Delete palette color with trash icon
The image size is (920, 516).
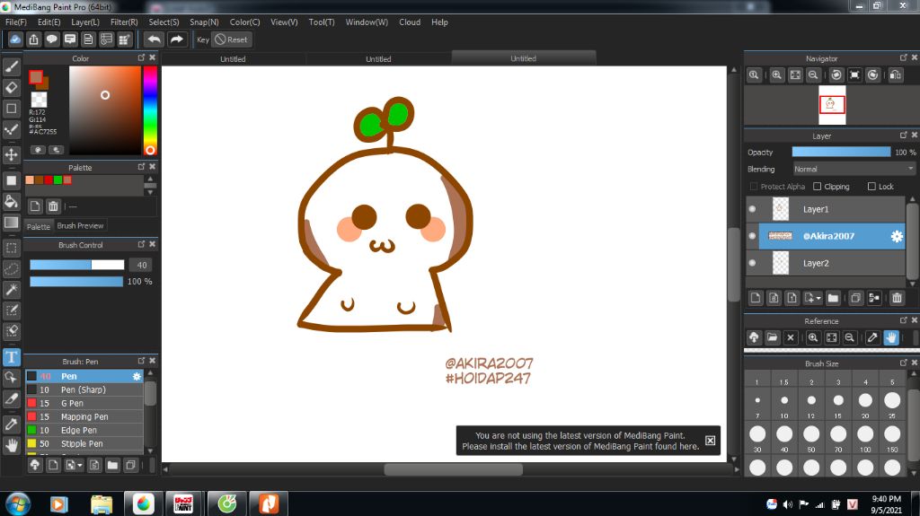coord(53,206)
